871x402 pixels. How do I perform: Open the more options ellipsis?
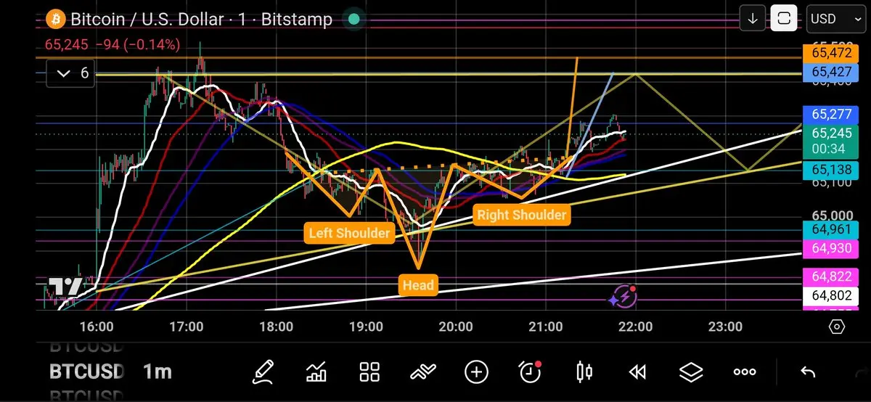click(x=745, y=372)
